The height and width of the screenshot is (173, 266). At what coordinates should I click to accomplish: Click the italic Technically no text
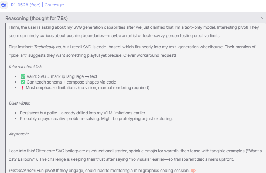point(48,47)
